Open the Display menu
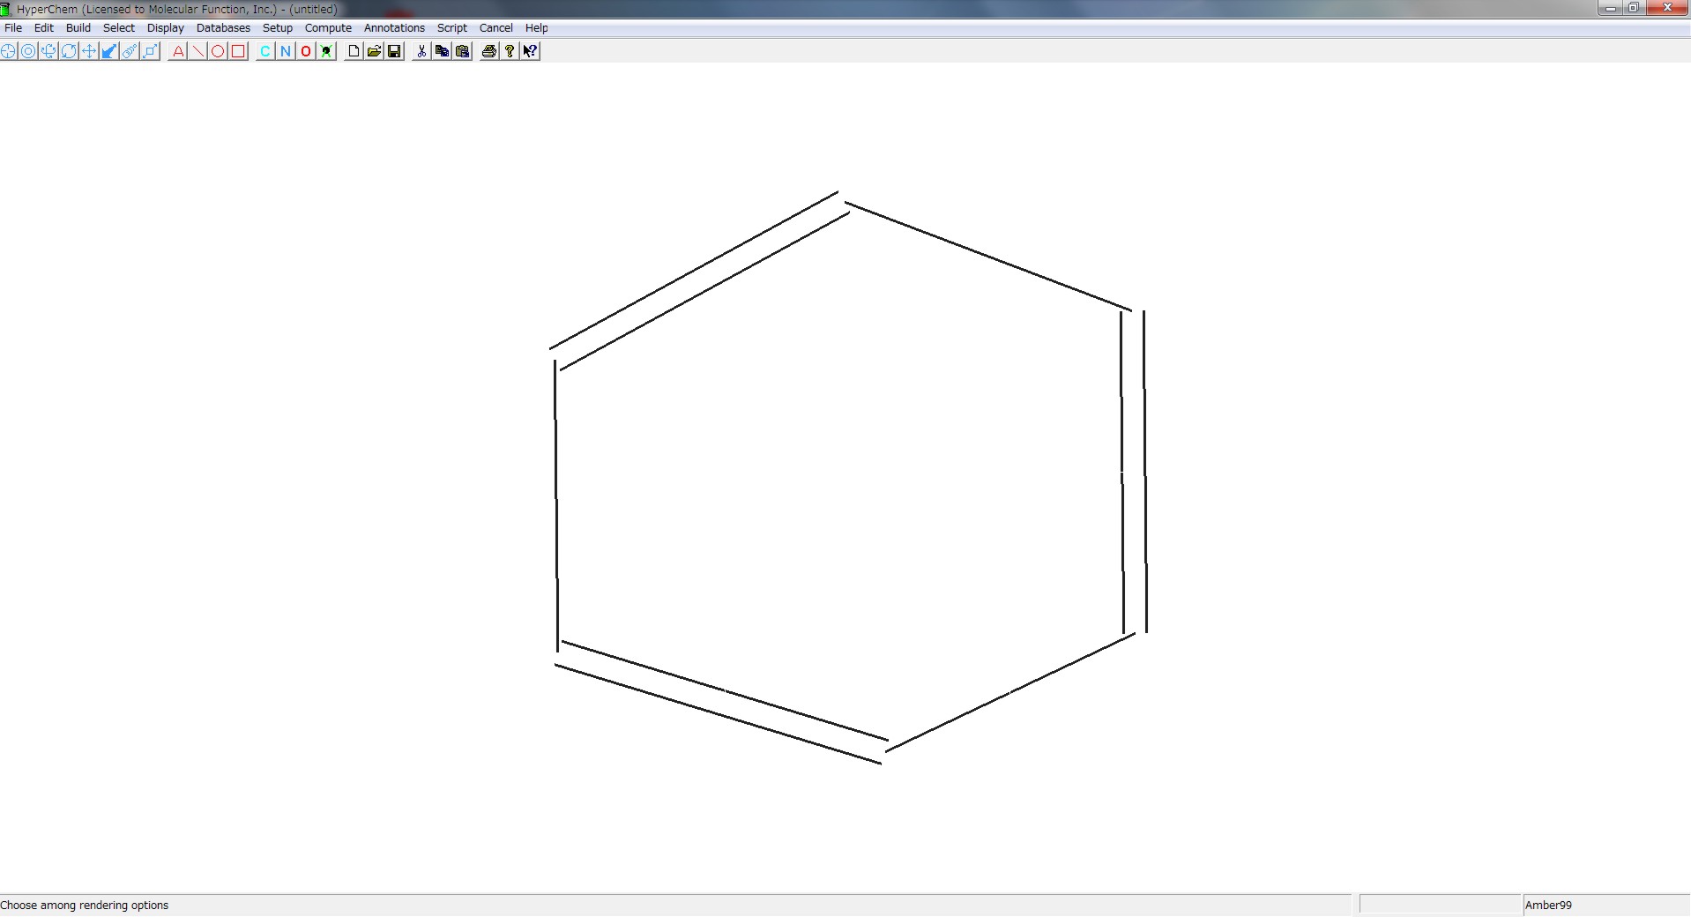Screen dimensions: 1691x917 pyautogui.click(x=166, y=28)
